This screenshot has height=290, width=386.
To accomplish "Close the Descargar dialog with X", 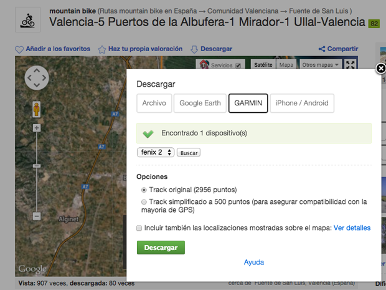I will [x=381, y=69].
